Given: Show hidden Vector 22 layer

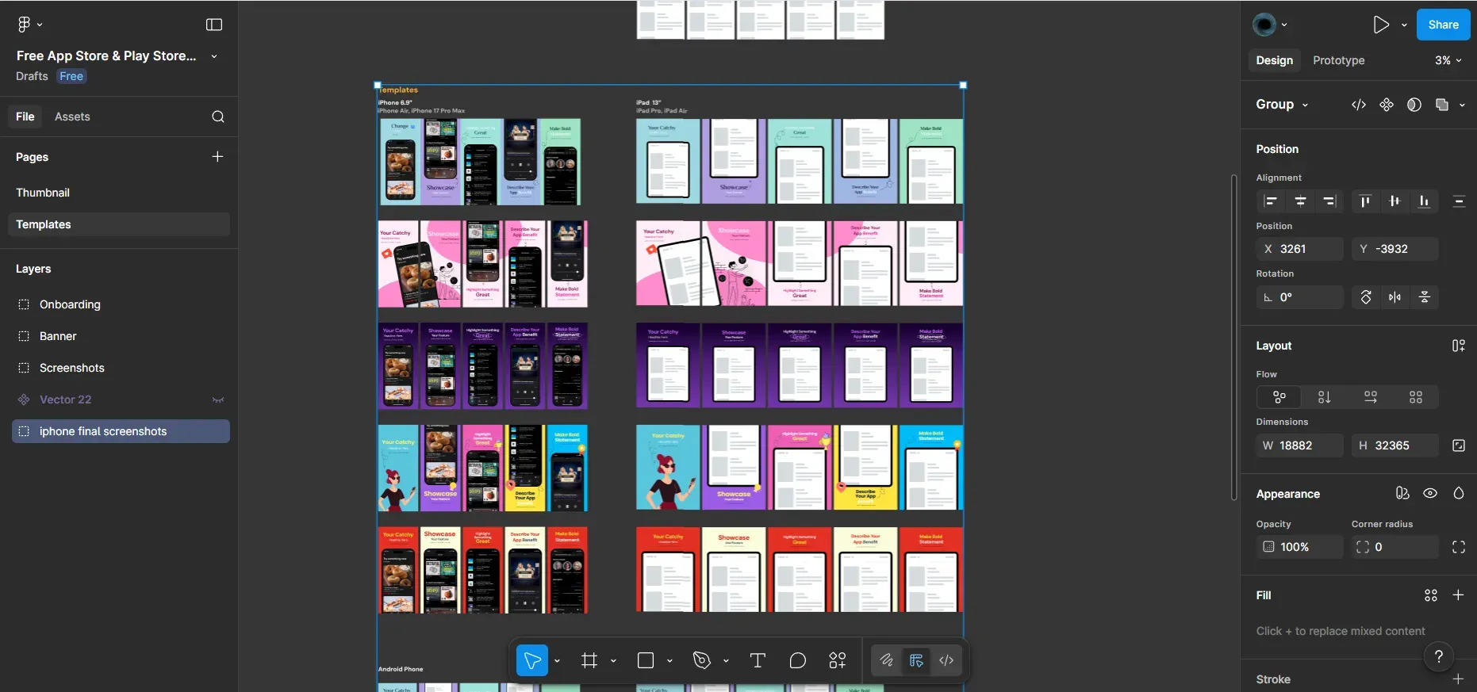Looking at the screenshot, I should click(x=218, y=400).
